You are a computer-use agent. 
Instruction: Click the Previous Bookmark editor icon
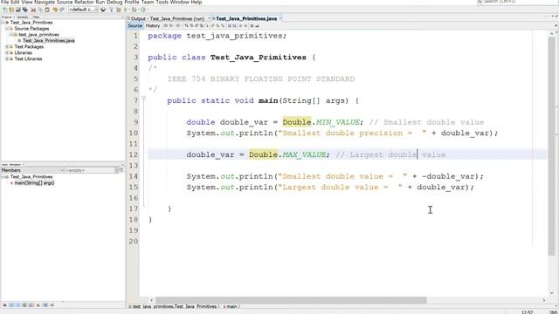[x=213, y=25]
